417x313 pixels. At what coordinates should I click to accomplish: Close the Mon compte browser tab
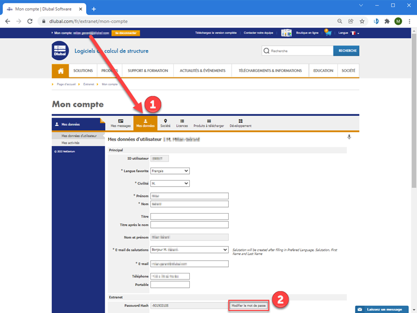tap(81, 9)
